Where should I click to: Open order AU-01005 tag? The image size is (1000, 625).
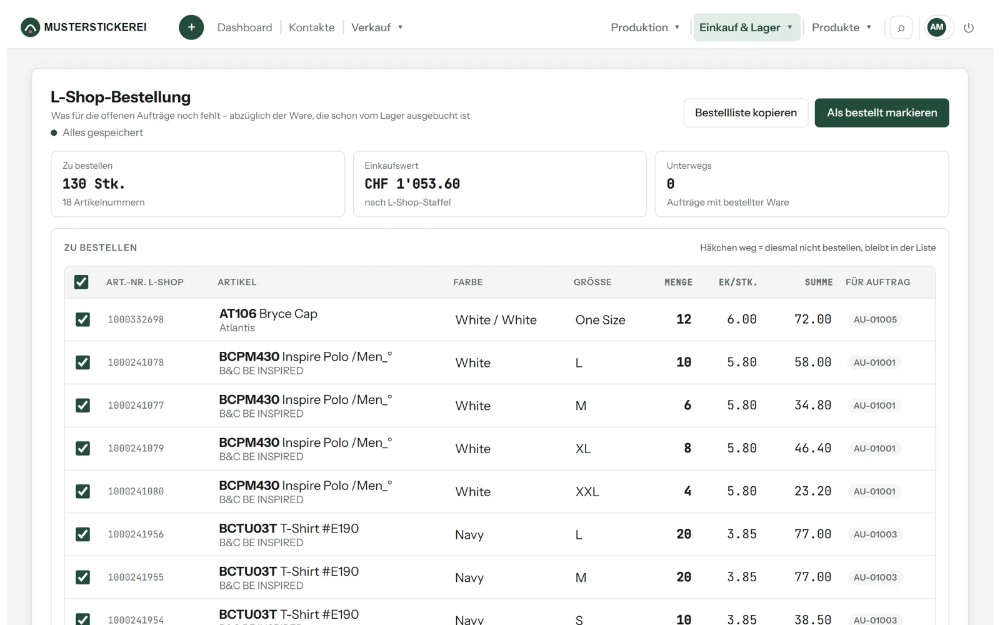tap(875, 319)
